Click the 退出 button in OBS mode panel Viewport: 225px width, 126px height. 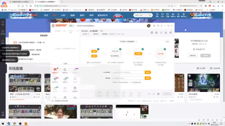point(167,41)
